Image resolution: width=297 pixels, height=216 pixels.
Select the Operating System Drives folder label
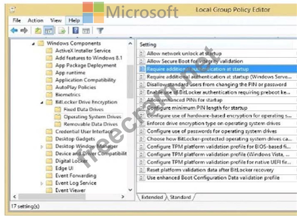coord(92,117)
